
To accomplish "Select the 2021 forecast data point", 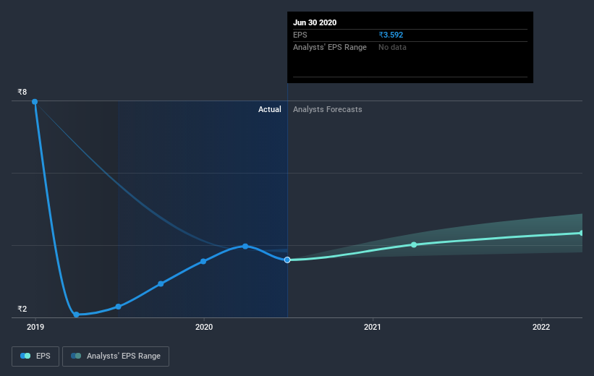I will [414, 244].
